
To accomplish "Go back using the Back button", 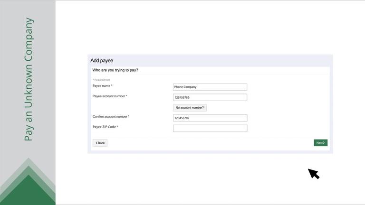I will tap(100, 143).
